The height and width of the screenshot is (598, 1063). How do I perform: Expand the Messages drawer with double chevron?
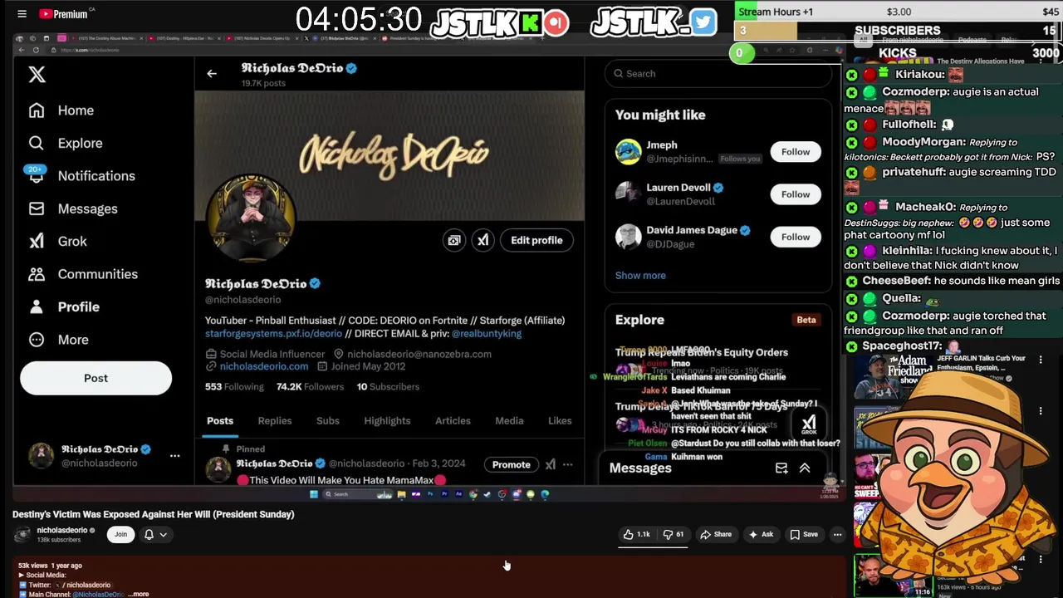(805, 468)
